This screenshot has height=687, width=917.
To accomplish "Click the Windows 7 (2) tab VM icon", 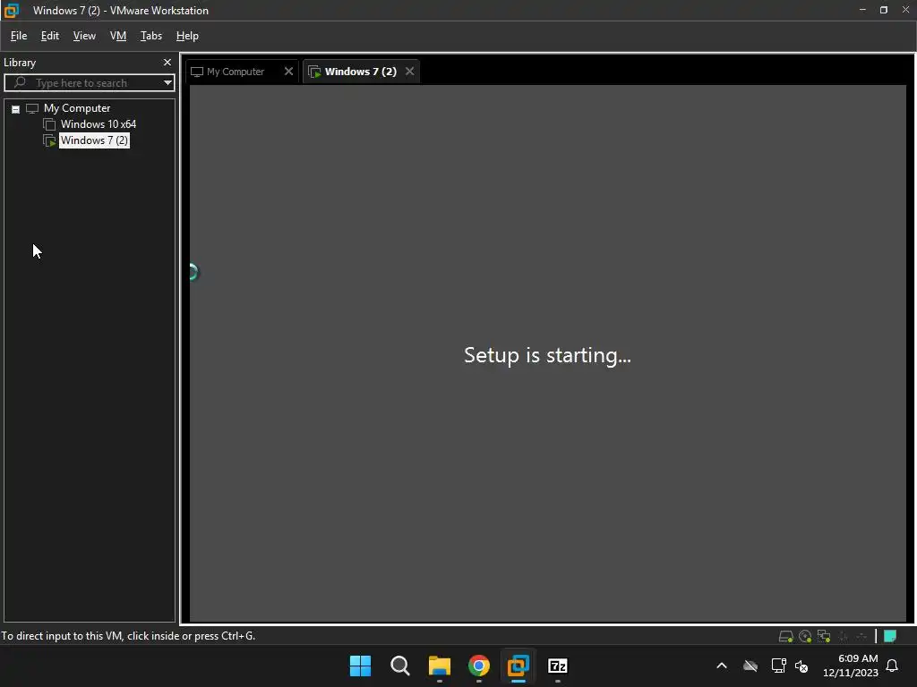I will click(x=314, y=72).
